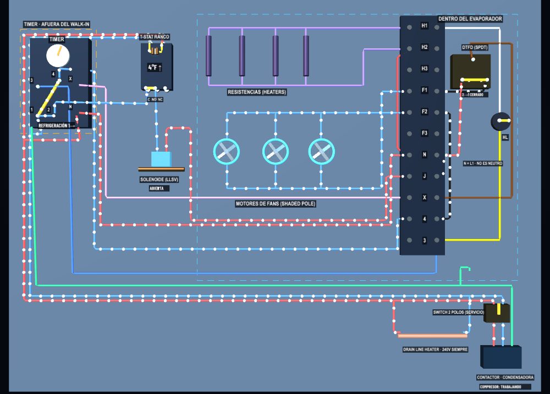The image size is (550, 394).
Task: Select the F2 terminal on the block
Action: coord(424,112)
